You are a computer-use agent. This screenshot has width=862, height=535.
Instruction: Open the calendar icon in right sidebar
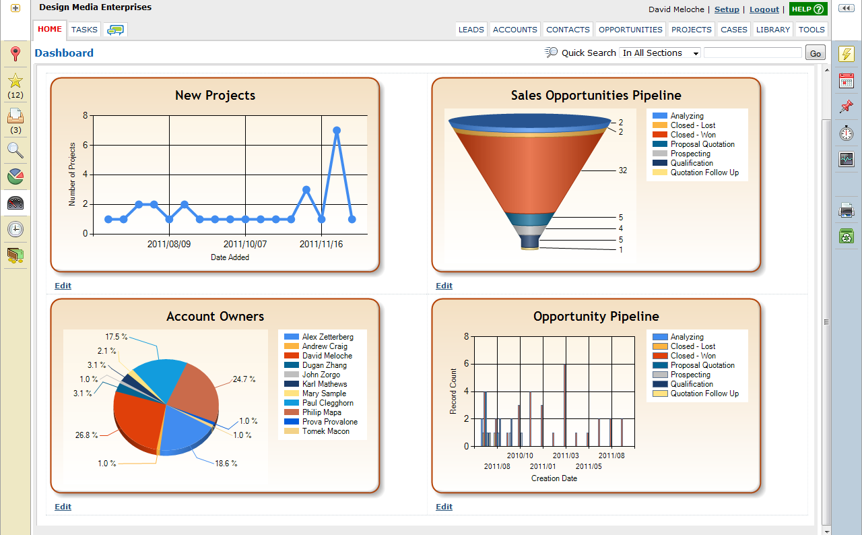point(847,81)
